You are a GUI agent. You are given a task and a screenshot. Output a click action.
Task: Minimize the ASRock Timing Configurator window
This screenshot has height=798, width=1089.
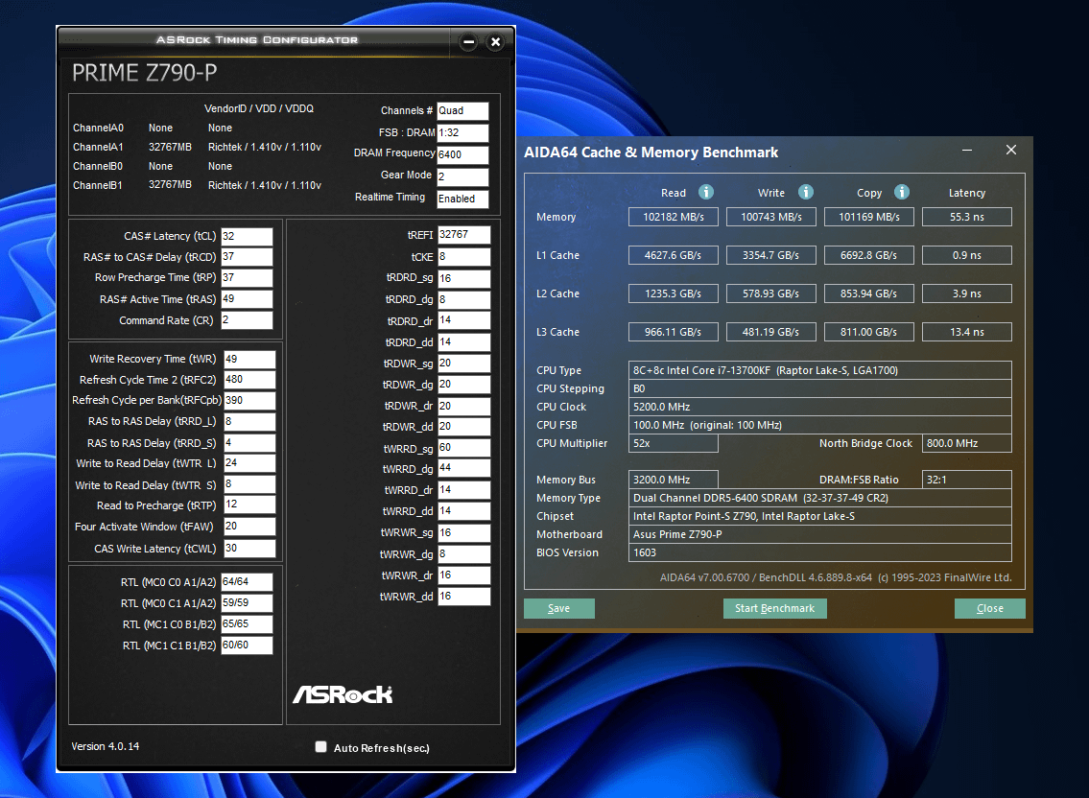[x=469, y=41]
